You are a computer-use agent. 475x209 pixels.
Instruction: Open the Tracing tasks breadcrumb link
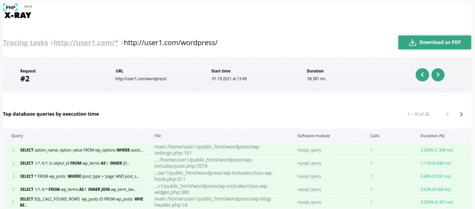(26, 43)
